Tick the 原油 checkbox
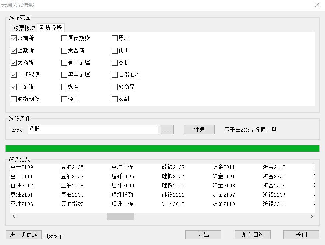This screenshot has height=245, width=325. tap(115, 38)
